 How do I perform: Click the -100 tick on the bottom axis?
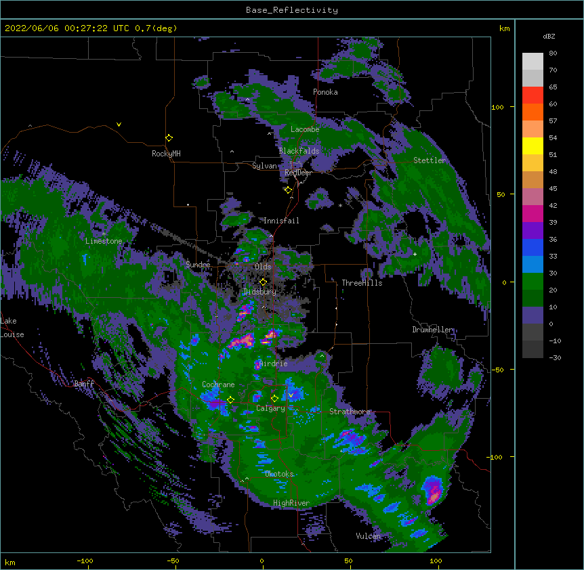(x=85, y=561)
